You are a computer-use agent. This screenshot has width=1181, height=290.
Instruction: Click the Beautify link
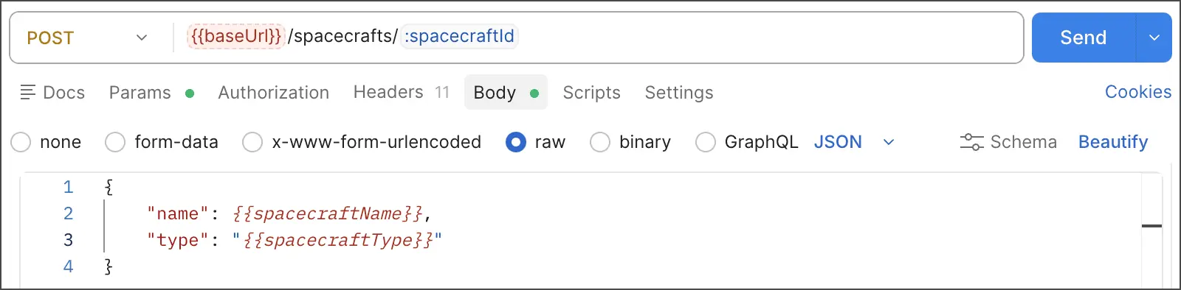point(1113,142)
